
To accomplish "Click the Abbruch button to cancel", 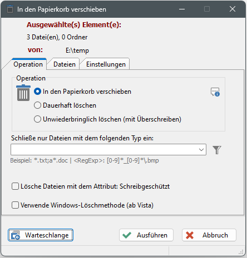I will pos(209,235).
